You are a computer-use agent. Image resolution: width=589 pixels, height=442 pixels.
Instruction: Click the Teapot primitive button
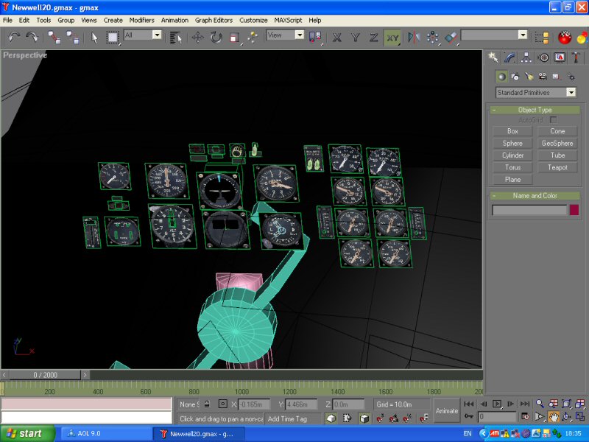coord(557,167)
